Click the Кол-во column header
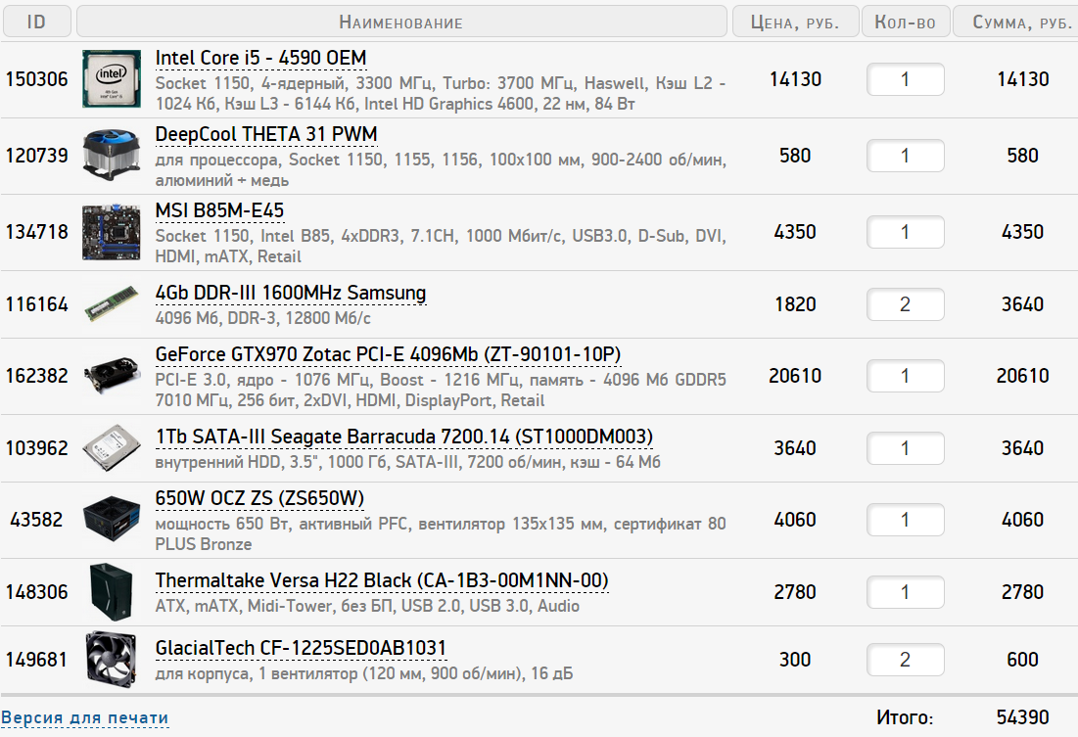 (x=906, y=22)
